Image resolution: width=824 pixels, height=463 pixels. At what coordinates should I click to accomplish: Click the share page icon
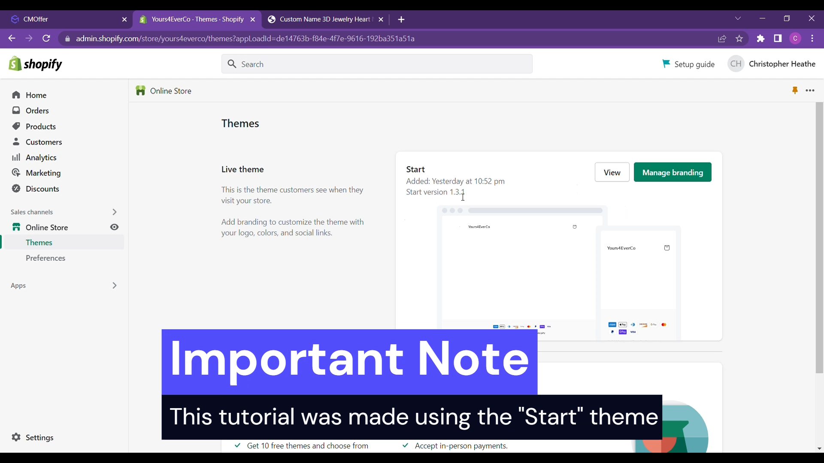[x=722, y=39]
